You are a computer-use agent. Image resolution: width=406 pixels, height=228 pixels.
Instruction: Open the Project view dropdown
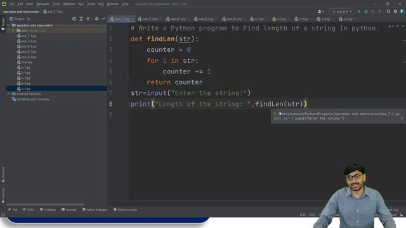(x=20, y=19)
